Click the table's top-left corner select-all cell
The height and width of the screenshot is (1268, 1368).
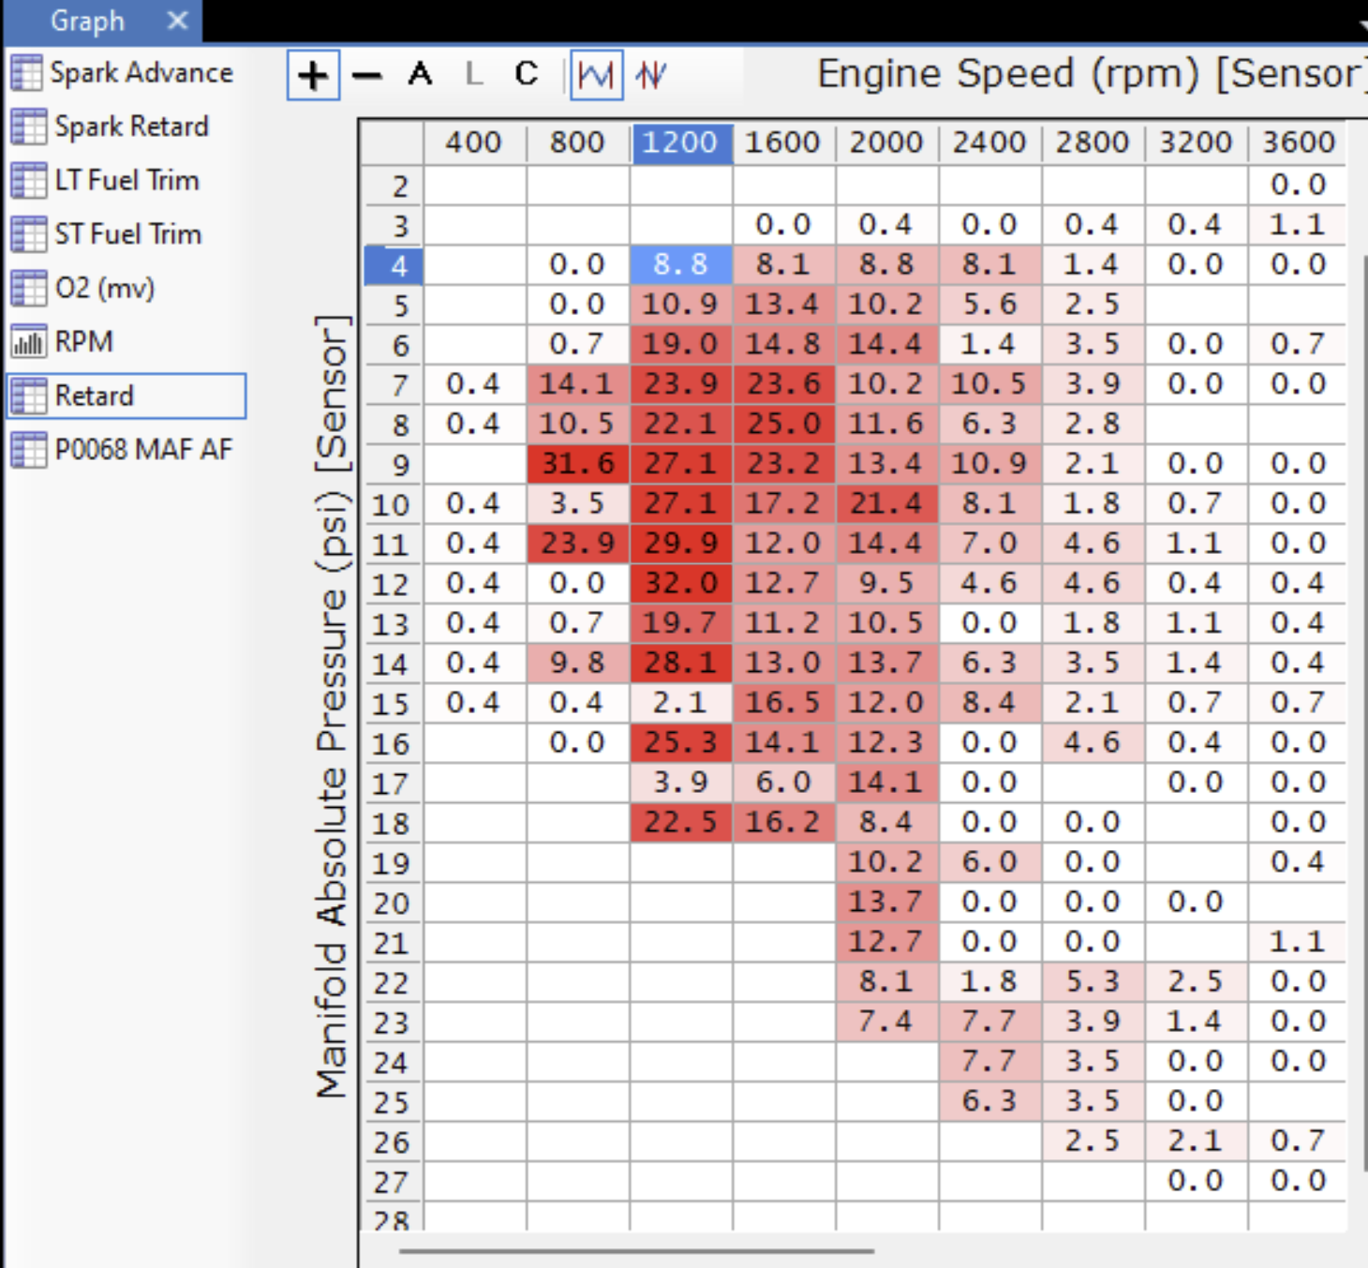[394, 143]
